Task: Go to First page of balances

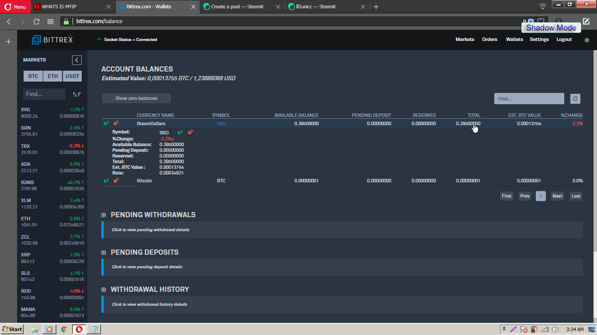Action: coord(507,196)
